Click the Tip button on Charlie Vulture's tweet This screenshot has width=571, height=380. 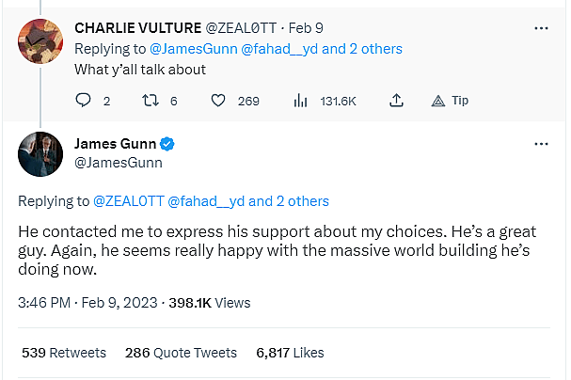(449, 101)
